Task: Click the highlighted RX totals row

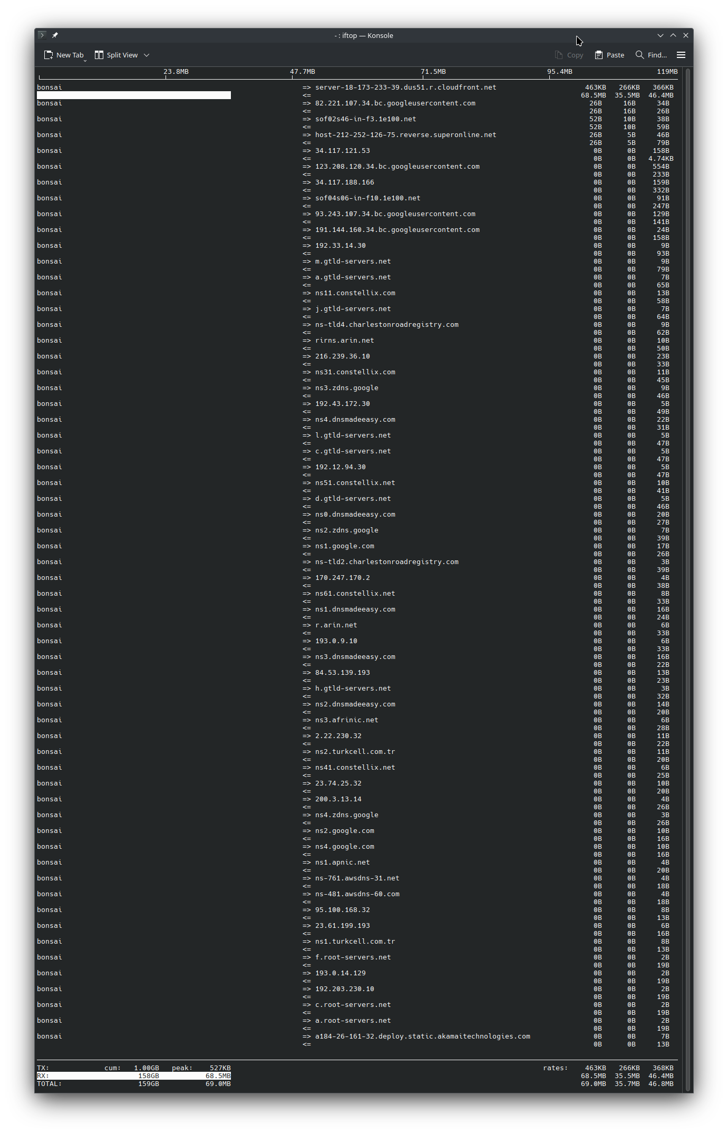Action: [134, 1075]
